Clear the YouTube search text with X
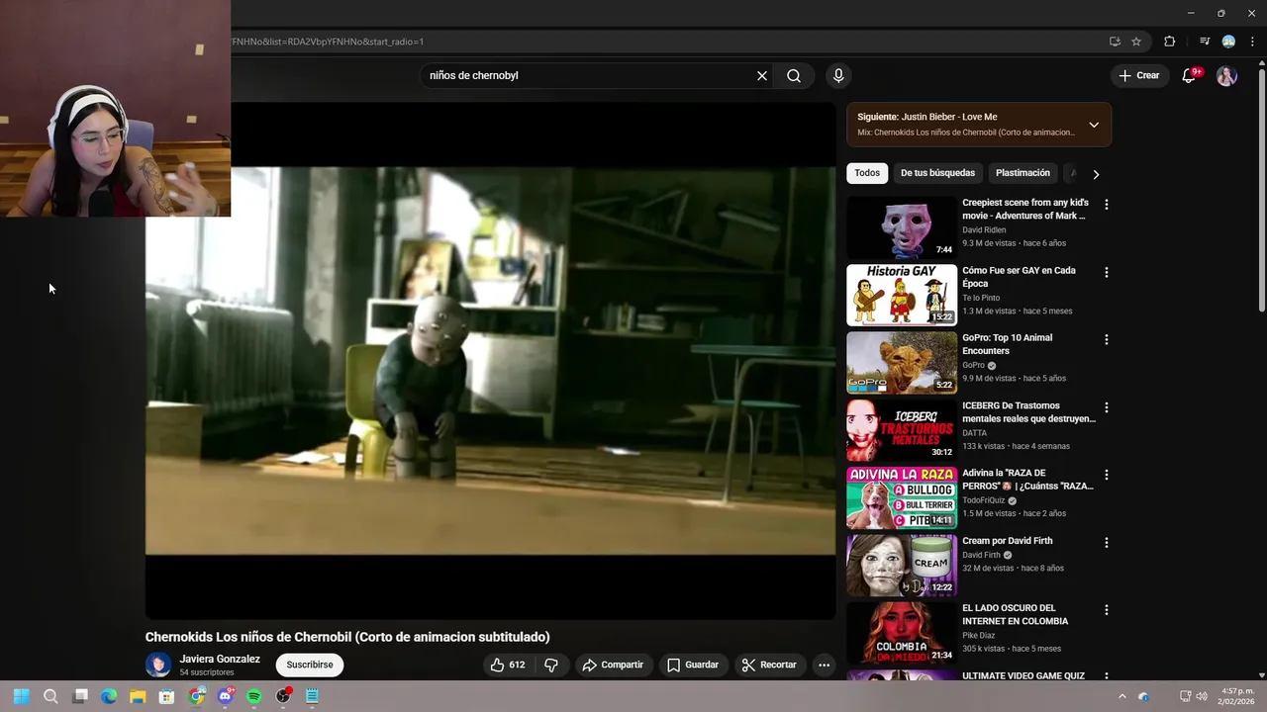This screenshot has height=712, width=1267. point(762,75)
